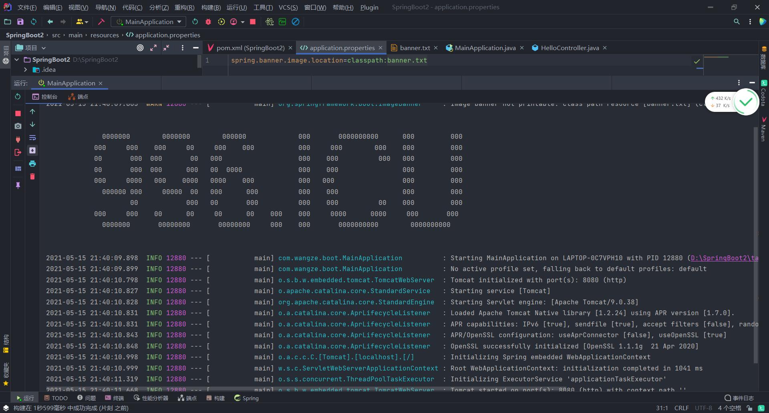Click the CRLF line separator indicator

tap(681, 408)
